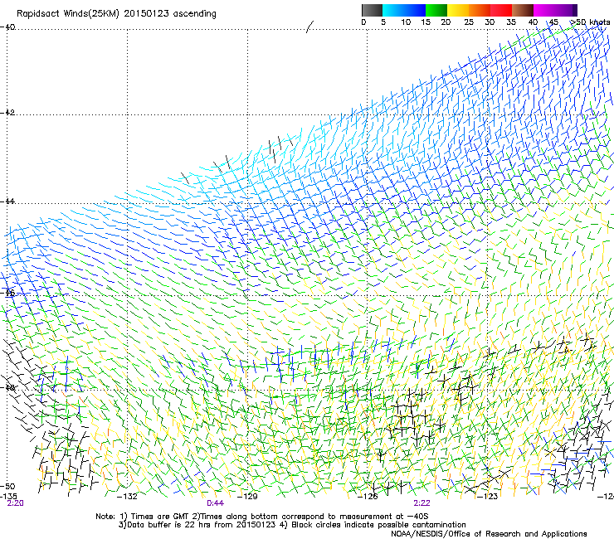
Task: Pick the red 30–35 knots legend swatch
Action: pyautogui.click(x=501, y=10)
